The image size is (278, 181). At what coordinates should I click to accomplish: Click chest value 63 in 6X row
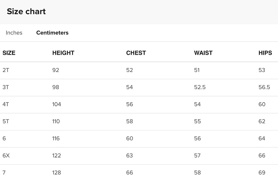point(129,156)
